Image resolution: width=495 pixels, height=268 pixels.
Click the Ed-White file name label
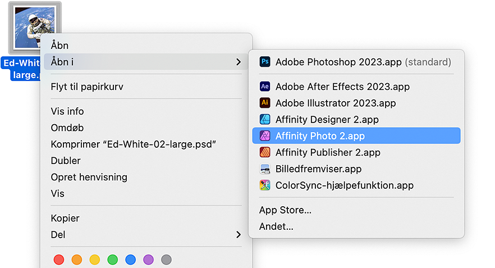[21, 69]
